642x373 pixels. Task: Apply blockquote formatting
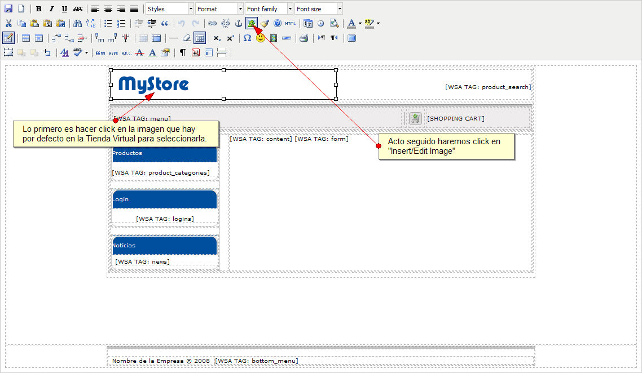(165, 23)
